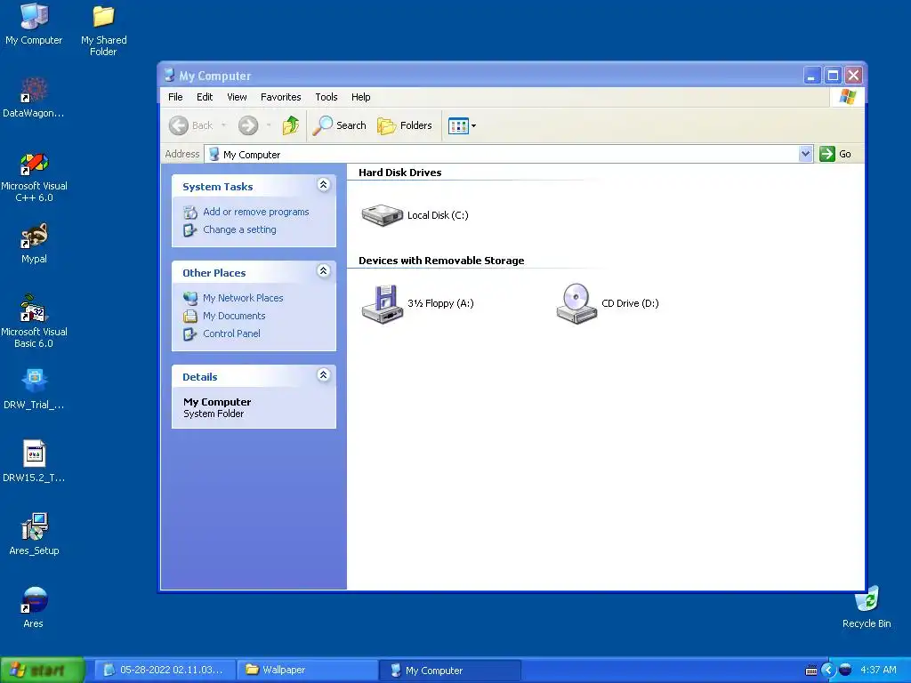Screen dimensions: 911x683
Task: Expand the Address bar dropdown
Action: 805,154
